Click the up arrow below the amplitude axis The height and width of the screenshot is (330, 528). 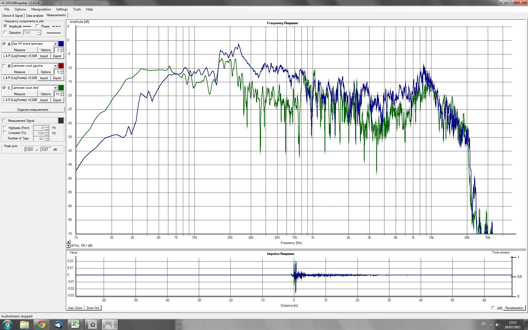[x=68, y=242]
